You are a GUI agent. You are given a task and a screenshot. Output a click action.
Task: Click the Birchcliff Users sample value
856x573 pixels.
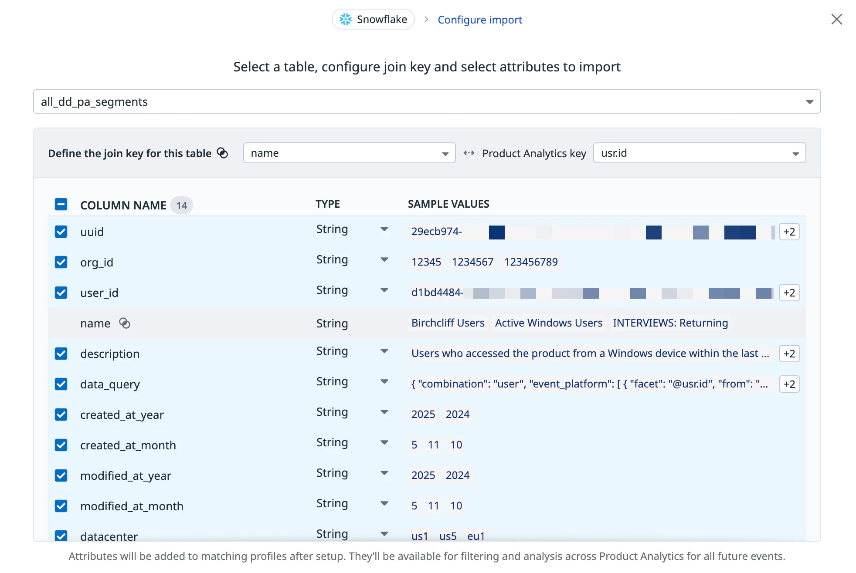(448, 323)
